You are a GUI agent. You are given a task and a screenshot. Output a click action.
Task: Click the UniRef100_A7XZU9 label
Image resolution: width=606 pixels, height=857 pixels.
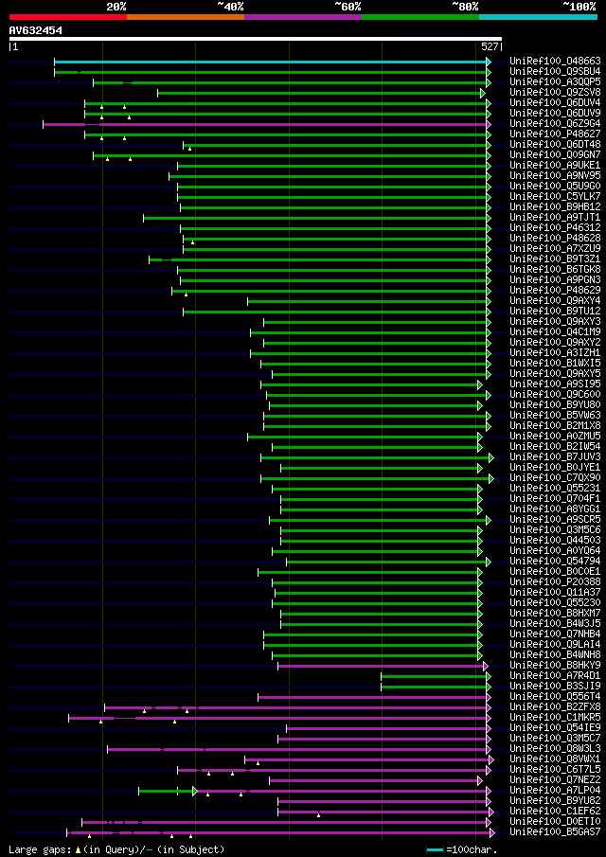[x=555, y=249]
